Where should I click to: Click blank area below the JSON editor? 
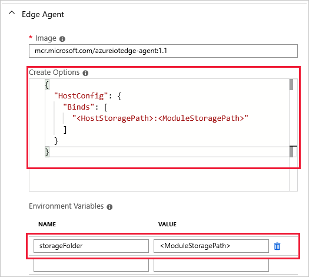[x=159, y=180]
